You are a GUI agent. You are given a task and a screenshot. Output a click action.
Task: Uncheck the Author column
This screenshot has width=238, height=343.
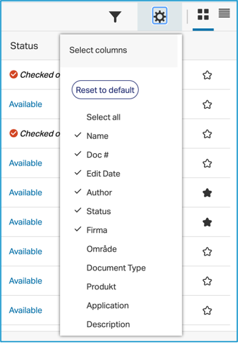click(x=93, y=192)
